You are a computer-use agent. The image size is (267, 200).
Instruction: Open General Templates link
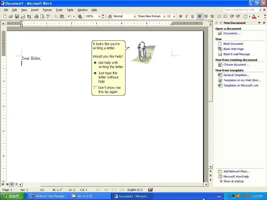click(236, 75)
